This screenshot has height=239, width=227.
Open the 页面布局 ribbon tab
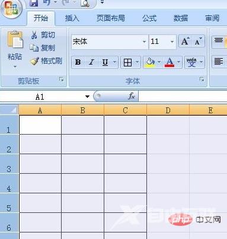pyautogui.click(x=111, y=18)
